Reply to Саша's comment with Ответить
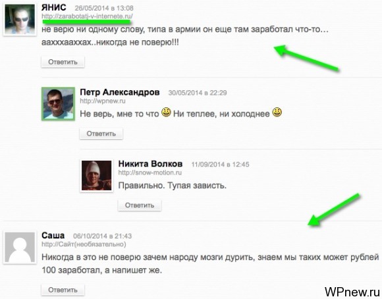 63,290
